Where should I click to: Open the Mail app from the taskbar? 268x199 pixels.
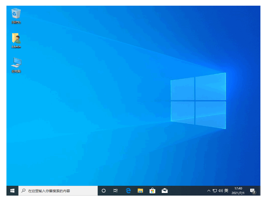click(165, 191)
